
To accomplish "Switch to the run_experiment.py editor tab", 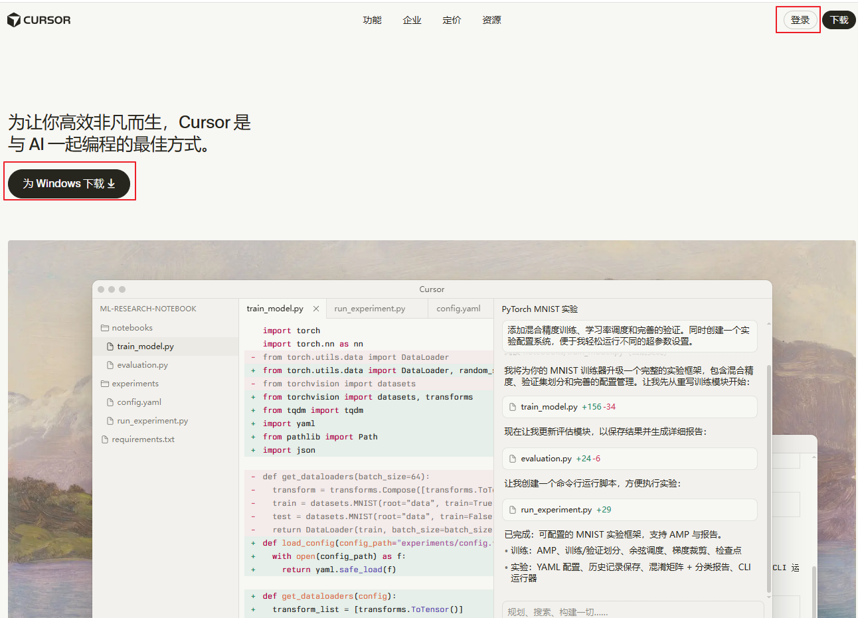I will pos(370,309).
